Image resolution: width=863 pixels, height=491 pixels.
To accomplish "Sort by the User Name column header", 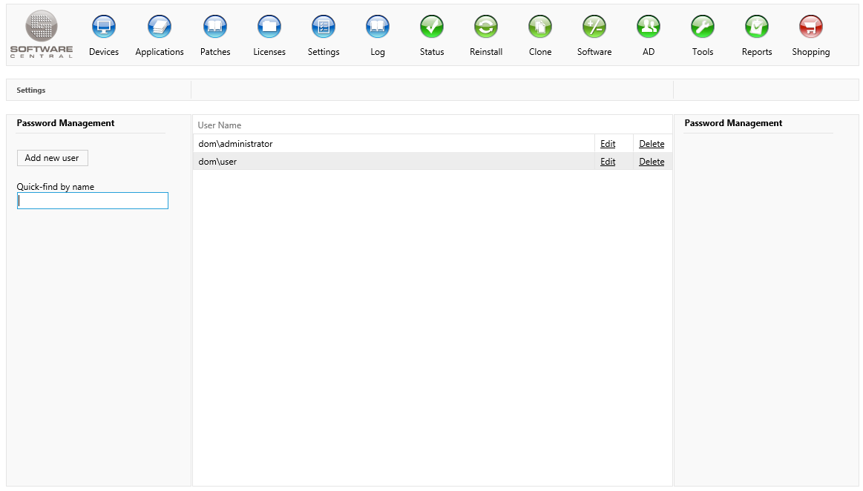I will pos(220,125).
